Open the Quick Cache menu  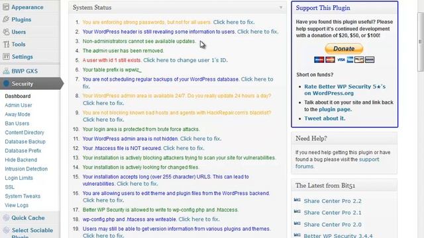28,218
